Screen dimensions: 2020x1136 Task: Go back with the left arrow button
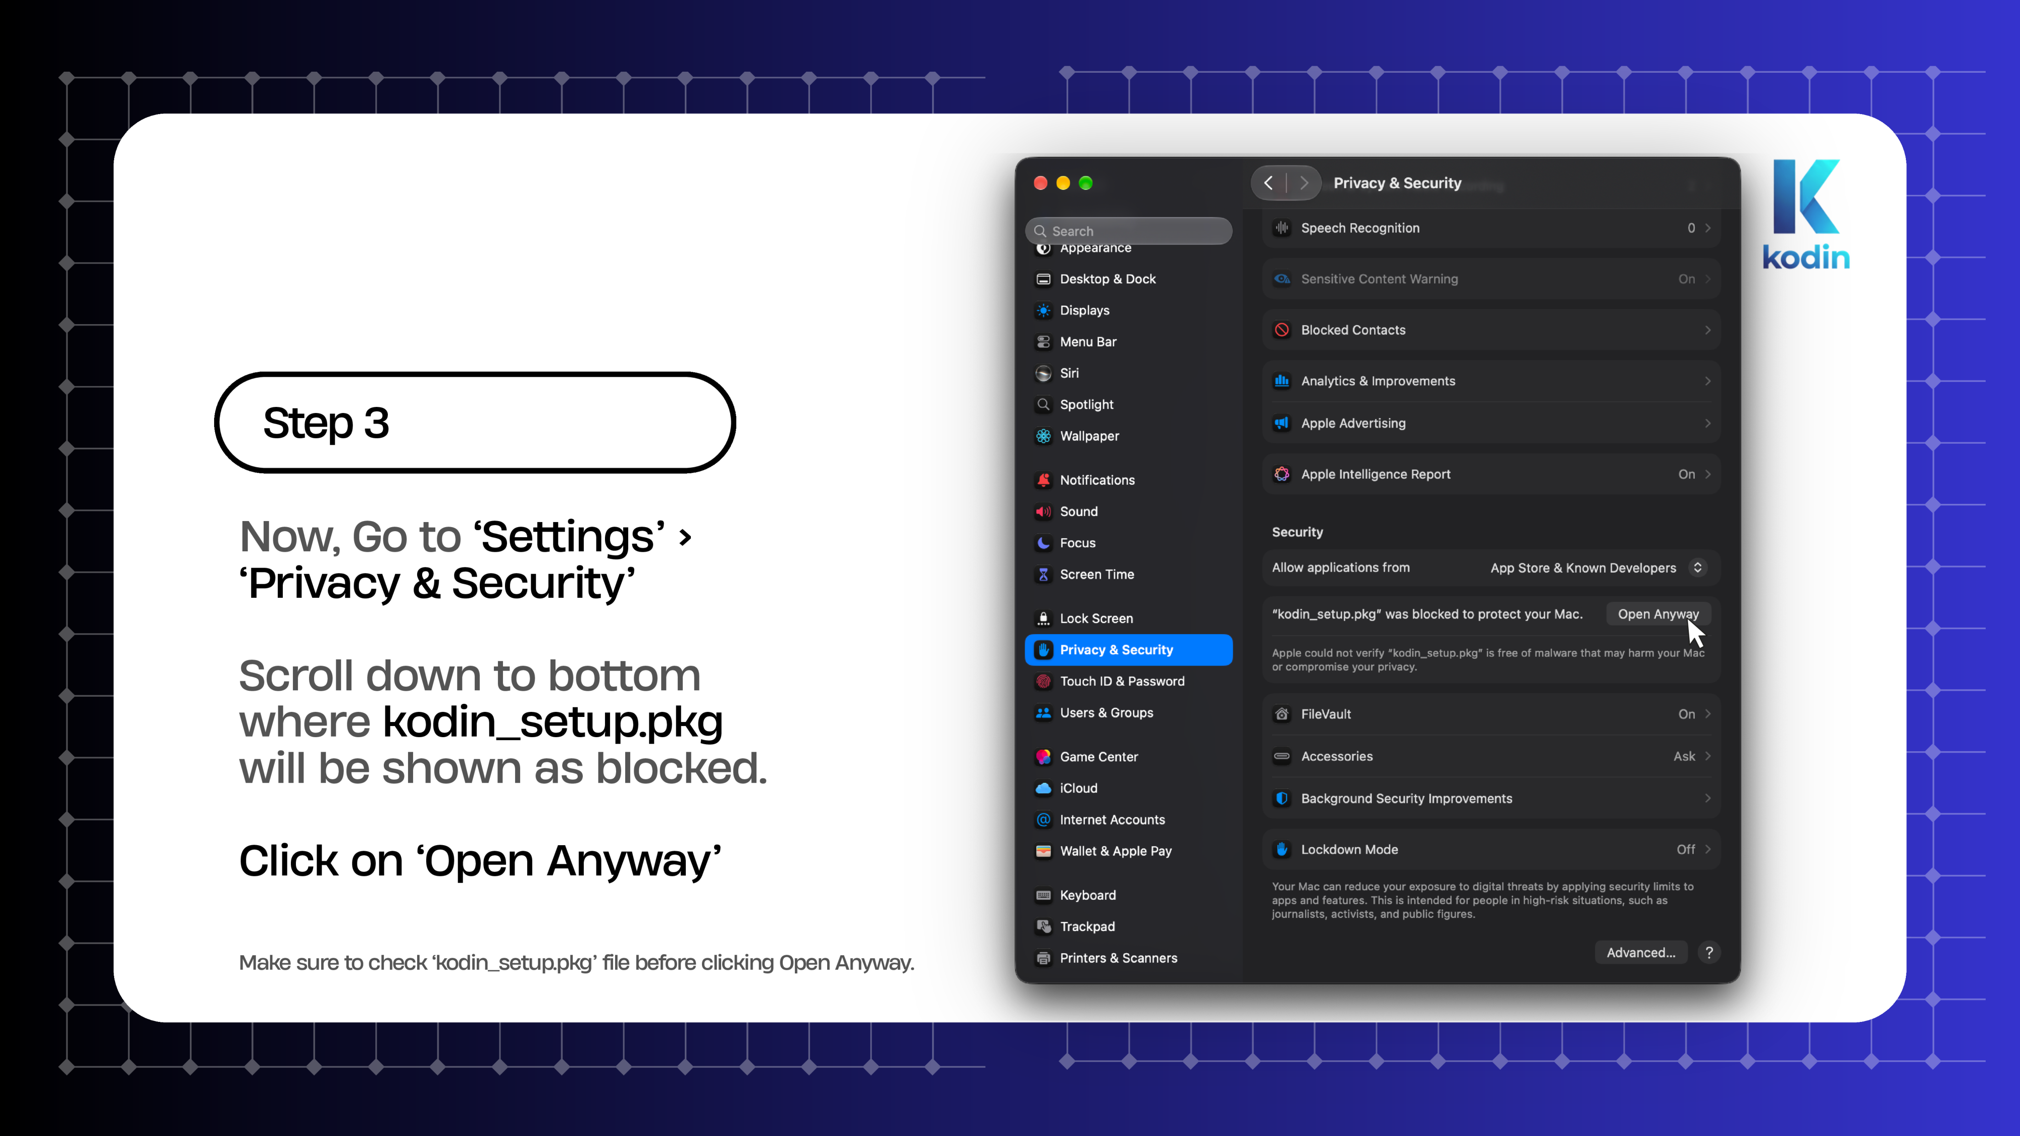tap(1269, 183)
